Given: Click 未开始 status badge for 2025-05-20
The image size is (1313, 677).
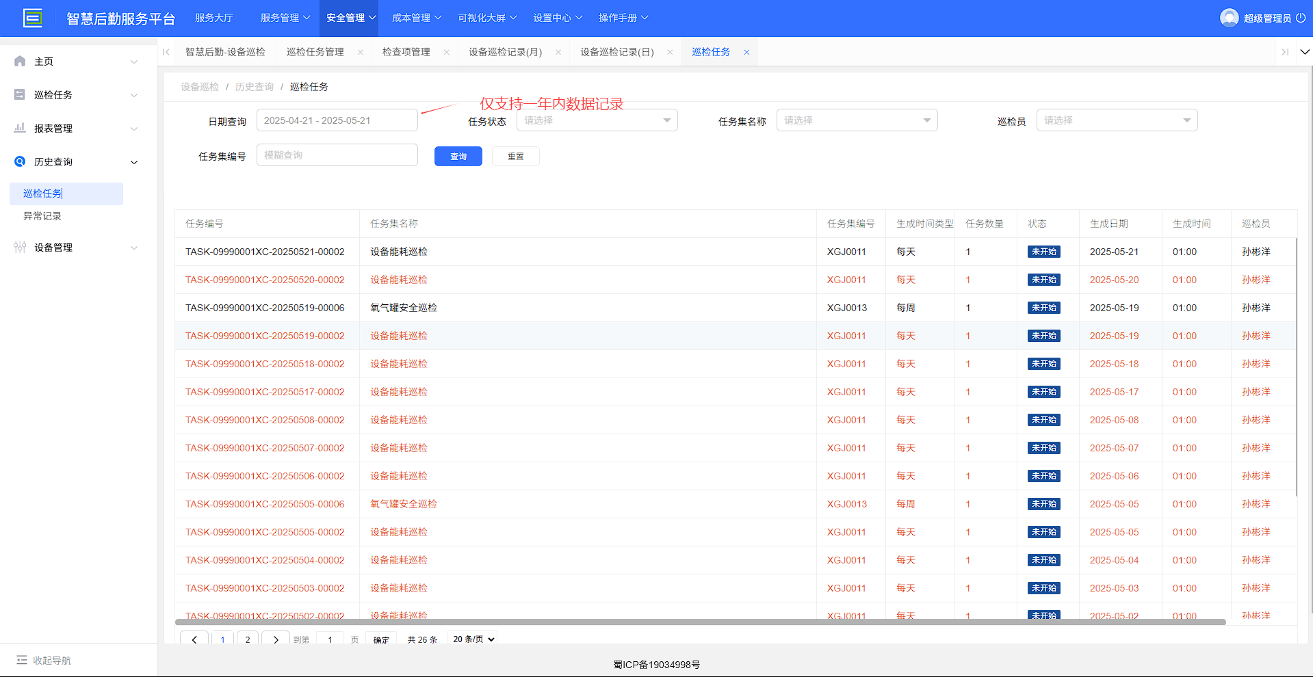Looking at the screenshot, I should [x=1043, y=280].
